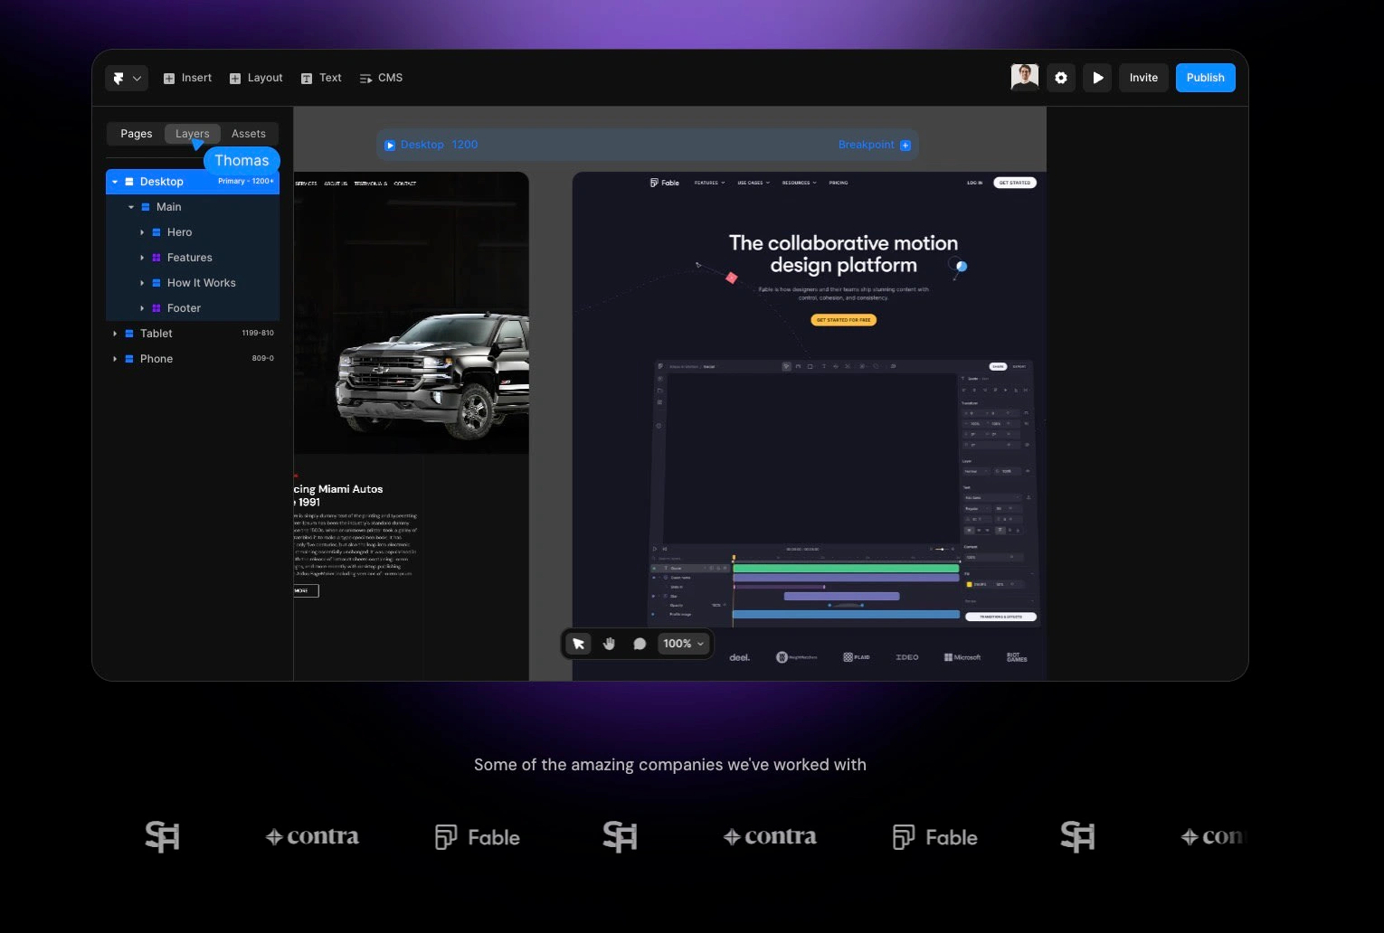Click the Tablet frame layer icon
Viewport: 1384px width, 933px height.
[129, 334]
